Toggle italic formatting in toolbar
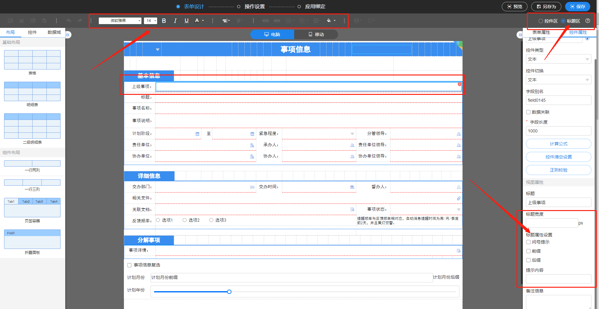The height and width of the screenshot is (309, 599). [x=175, y=21]
